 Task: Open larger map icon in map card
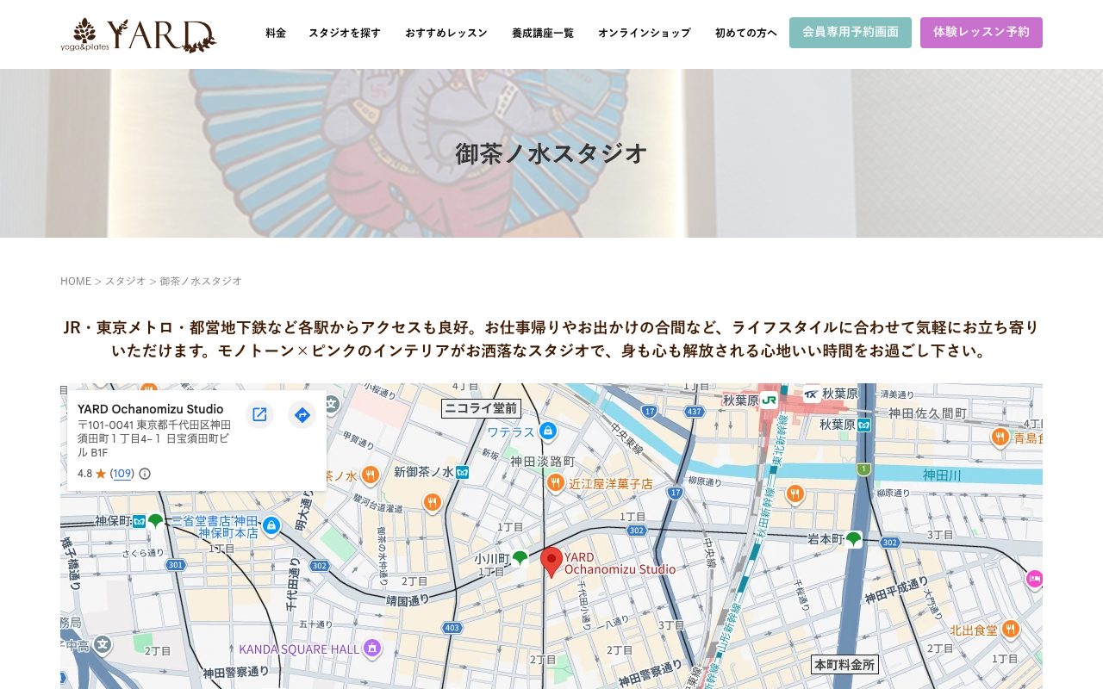tap(259, 415)
